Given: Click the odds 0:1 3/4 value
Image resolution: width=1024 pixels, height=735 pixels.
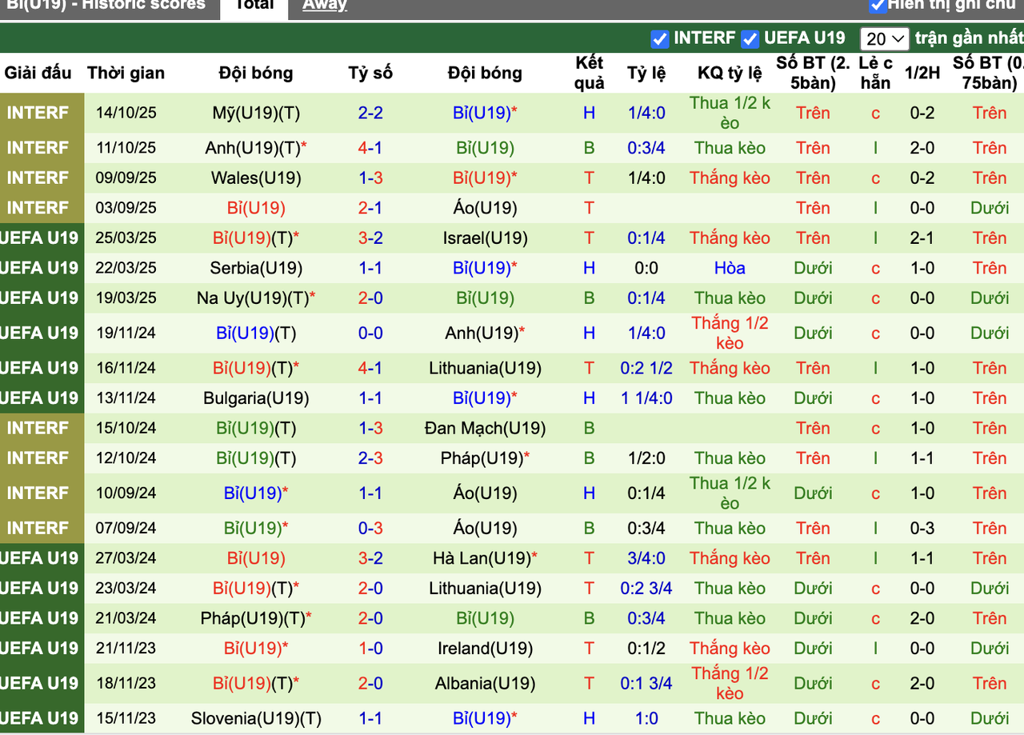Looking at the screenshot, I should [x=646, y=683].
